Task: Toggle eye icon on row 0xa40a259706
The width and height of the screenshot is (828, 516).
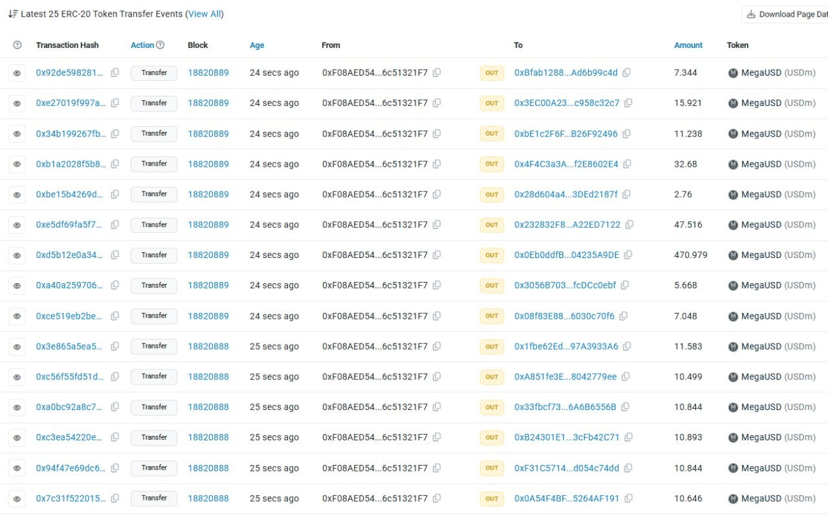Action: pos(17,286)
